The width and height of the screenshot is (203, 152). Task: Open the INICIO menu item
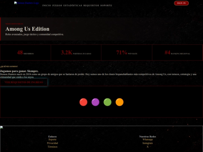[47, 6]
